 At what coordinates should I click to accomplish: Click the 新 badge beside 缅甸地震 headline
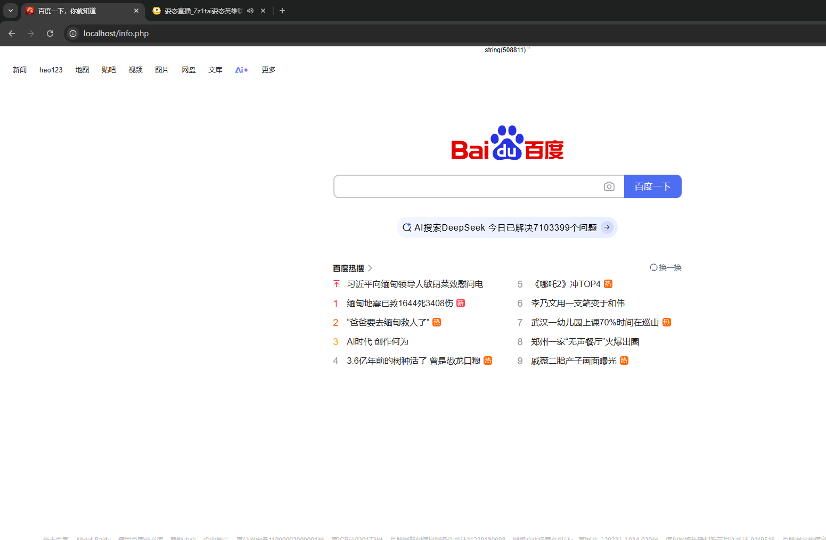(461, 303)
